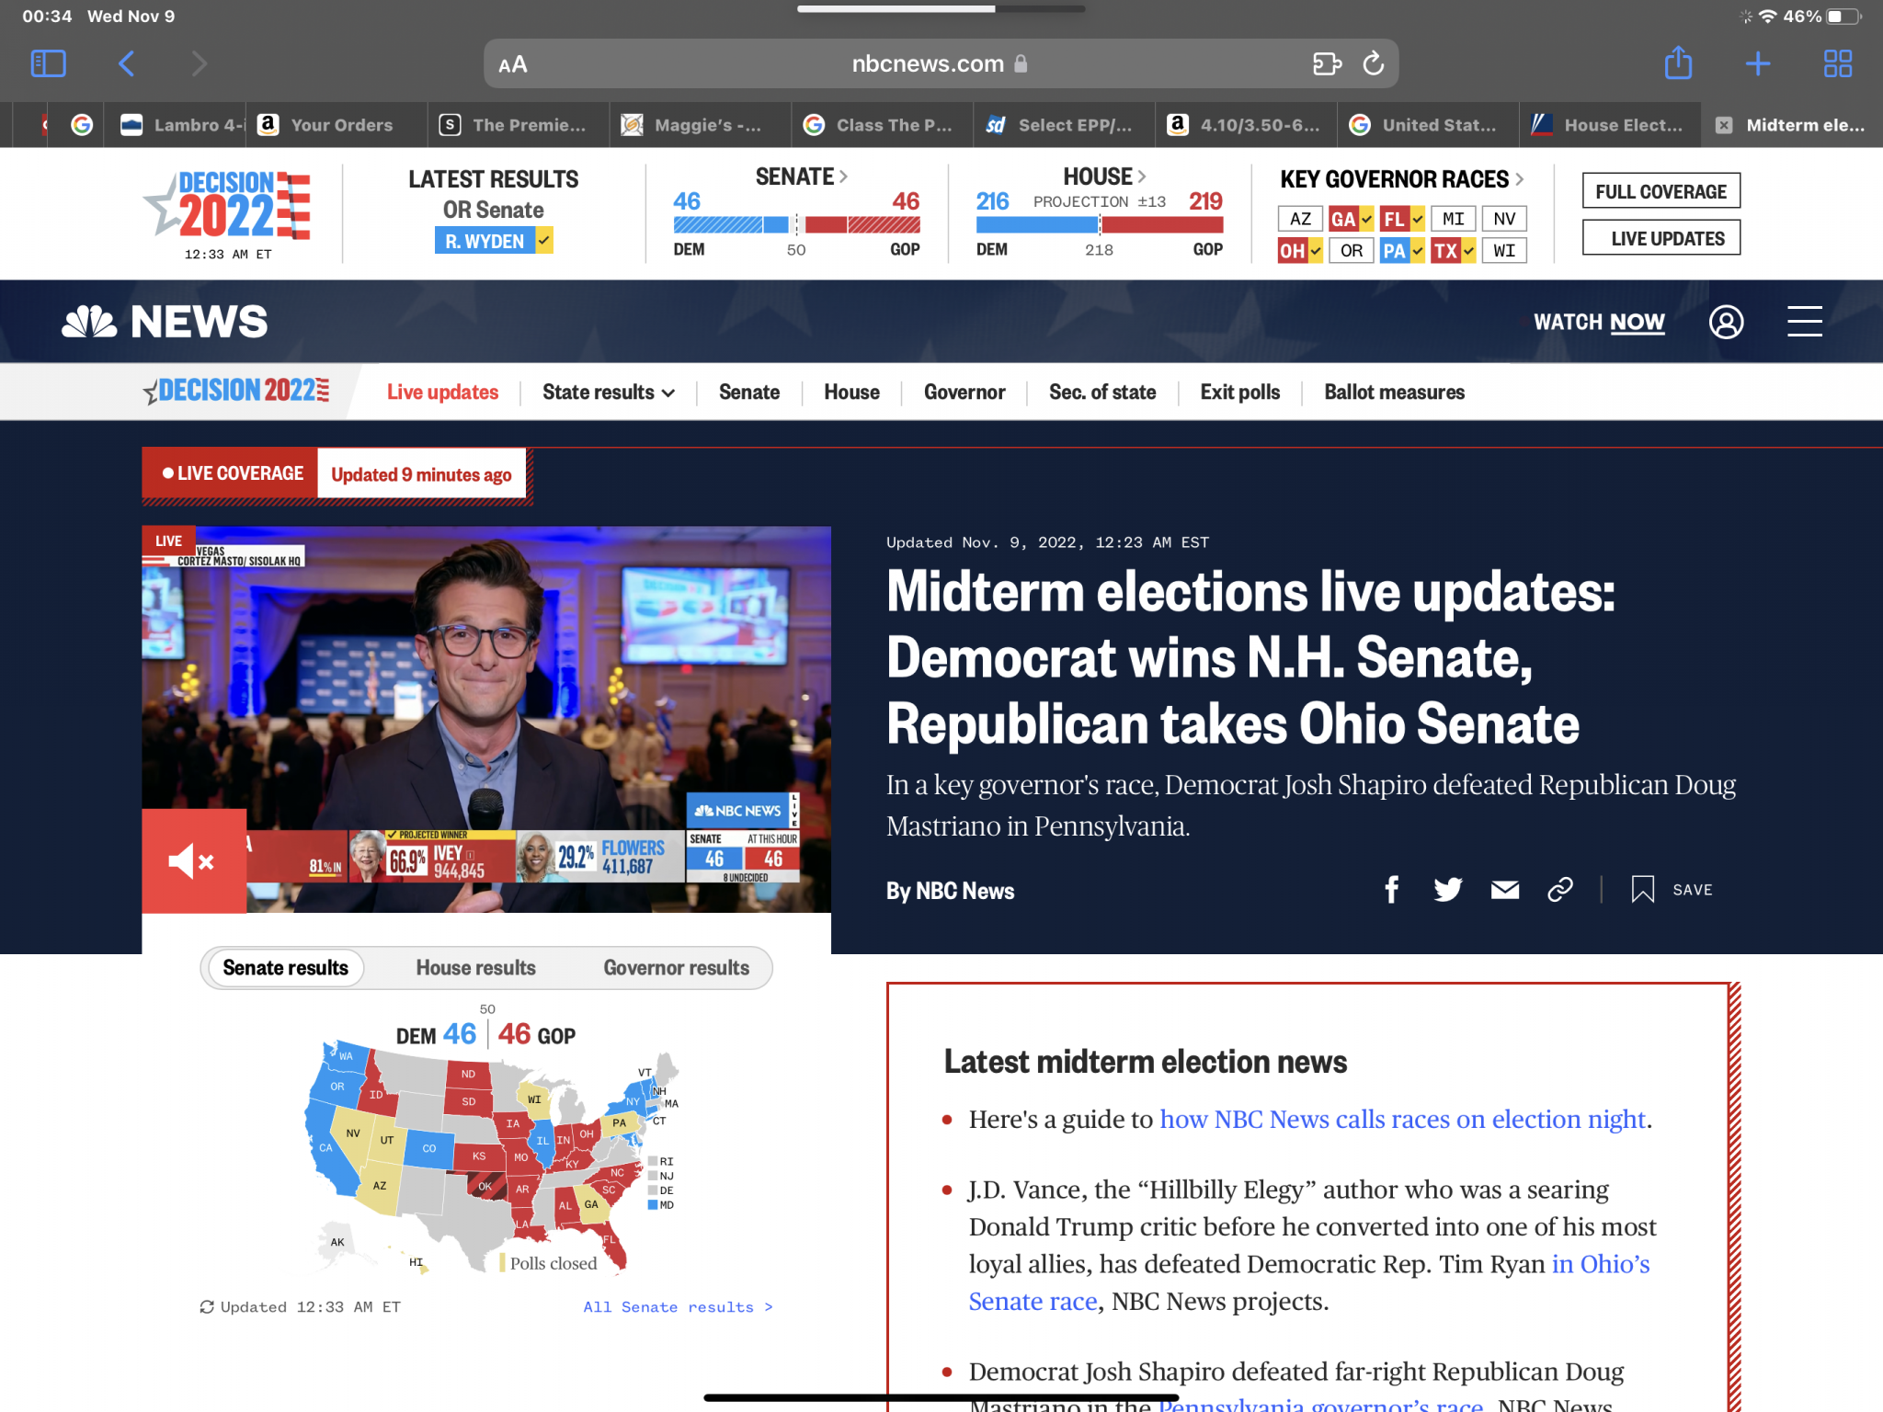
Task: Reload the nbcnews.com page
Action: (1373, 63)
